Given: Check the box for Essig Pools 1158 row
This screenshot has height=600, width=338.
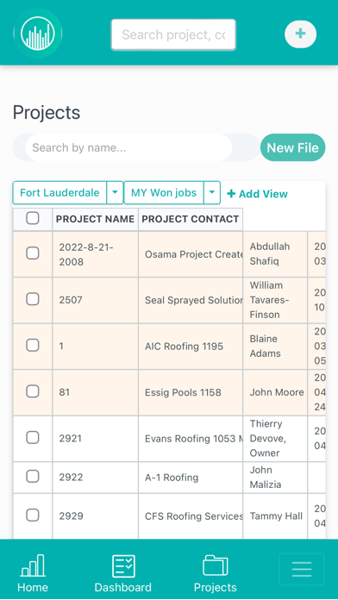Looking at the screenshot, I should coord(33,391).
